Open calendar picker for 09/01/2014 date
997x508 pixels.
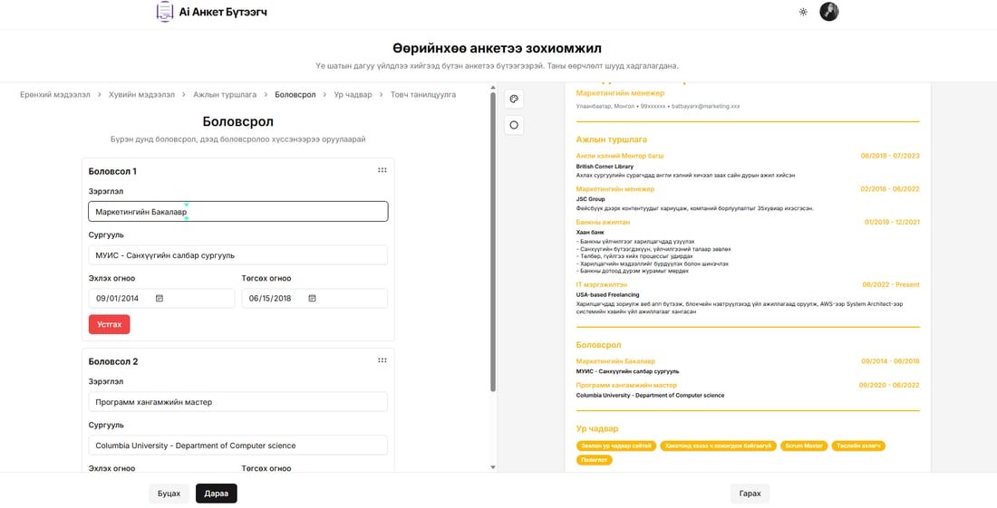click(160, 298)
